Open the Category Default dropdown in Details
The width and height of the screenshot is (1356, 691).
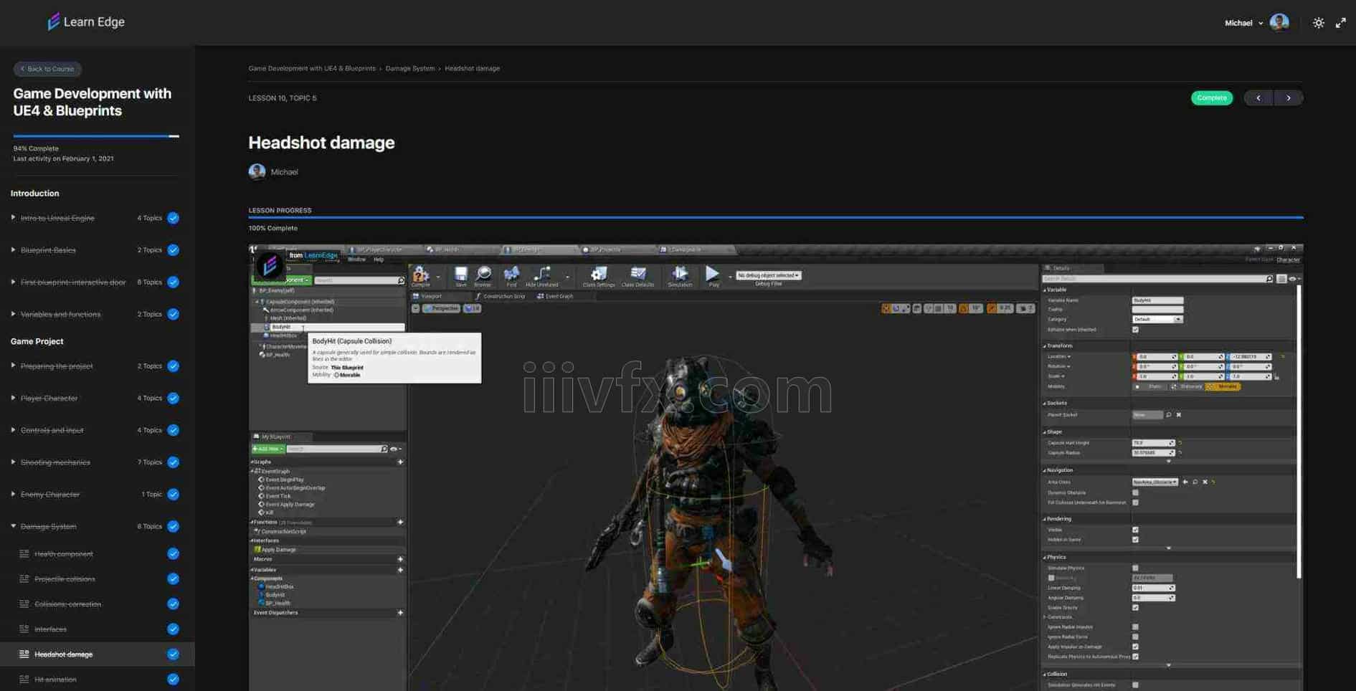click(x=1157, y=320)
